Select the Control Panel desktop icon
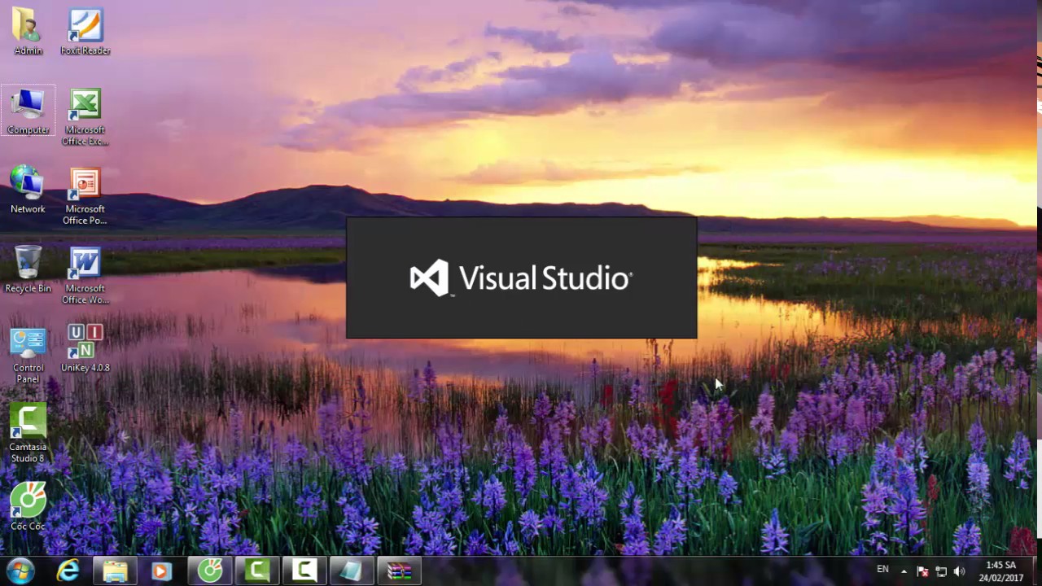 pyautogui.click(x=28, y=354)
